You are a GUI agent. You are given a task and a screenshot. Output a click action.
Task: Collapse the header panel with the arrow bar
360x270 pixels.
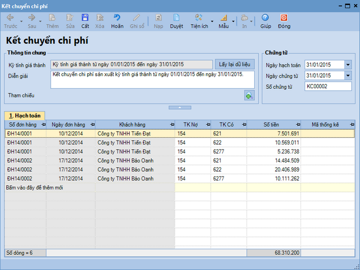pos(180,107)
